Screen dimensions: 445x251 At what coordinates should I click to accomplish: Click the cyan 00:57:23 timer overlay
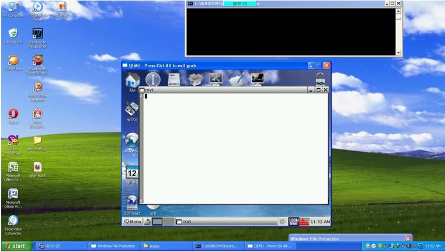click(x=240, y=4)
